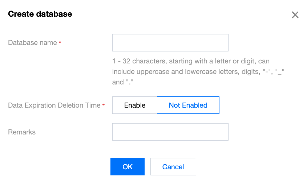
Task: Click the Remarks text field
Action: point(170,132)
